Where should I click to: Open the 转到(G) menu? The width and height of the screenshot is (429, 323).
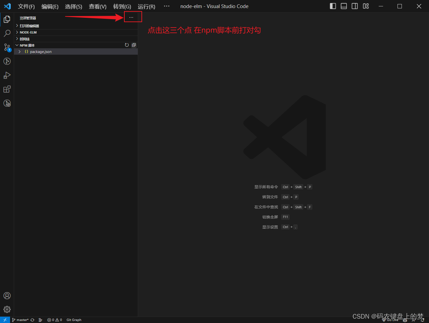tap(122, 6)
